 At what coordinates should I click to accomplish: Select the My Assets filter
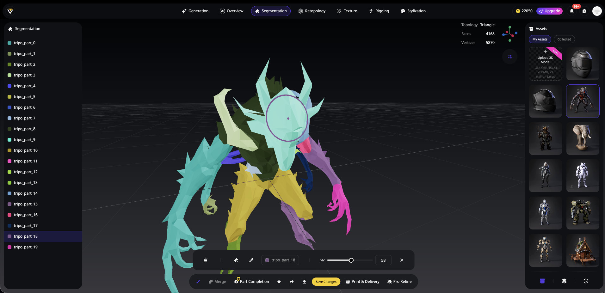pyautogui.click(x=540, y=39)
